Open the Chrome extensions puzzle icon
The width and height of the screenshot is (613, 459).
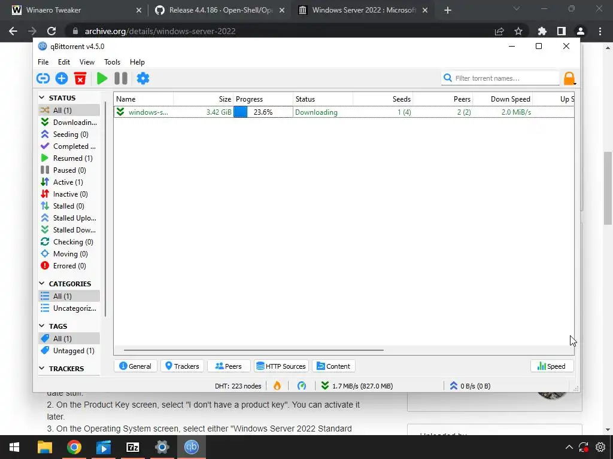[x=542, y=31]
